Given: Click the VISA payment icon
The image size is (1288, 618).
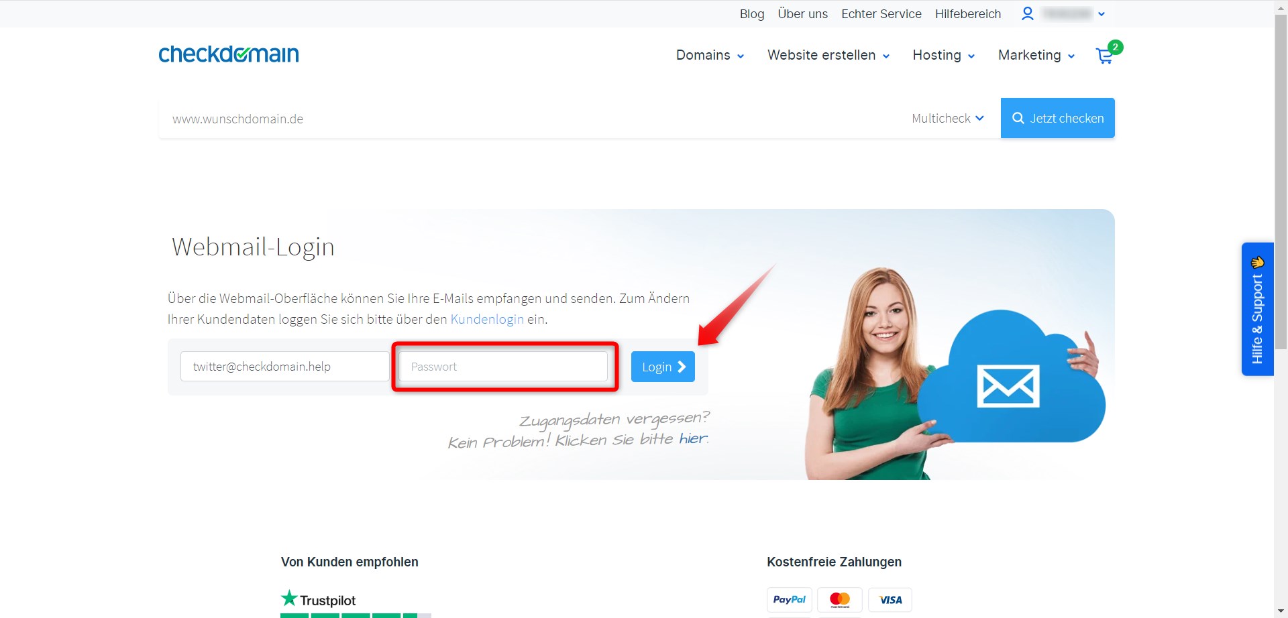Looking at the screenshot, I should (x=890, y=600).
